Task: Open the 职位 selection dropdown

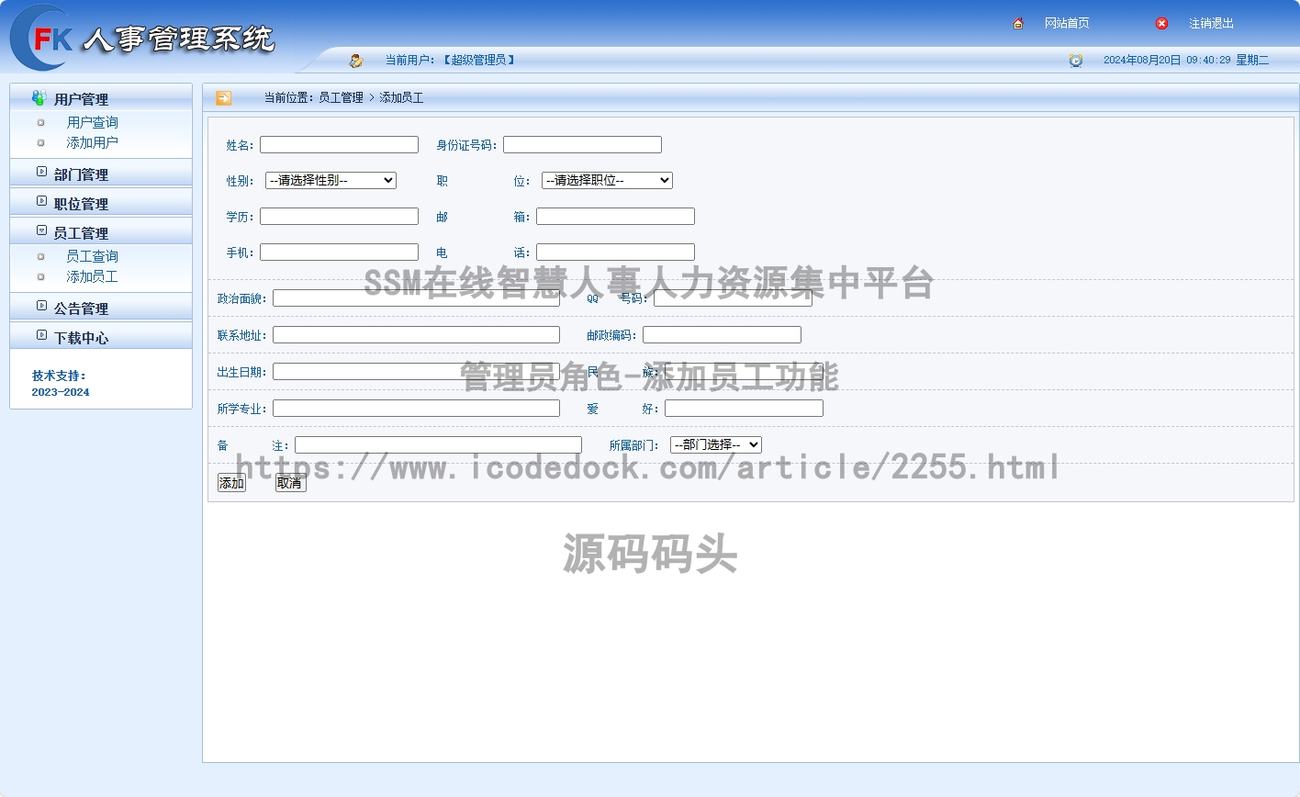Action: click(607, 180)
